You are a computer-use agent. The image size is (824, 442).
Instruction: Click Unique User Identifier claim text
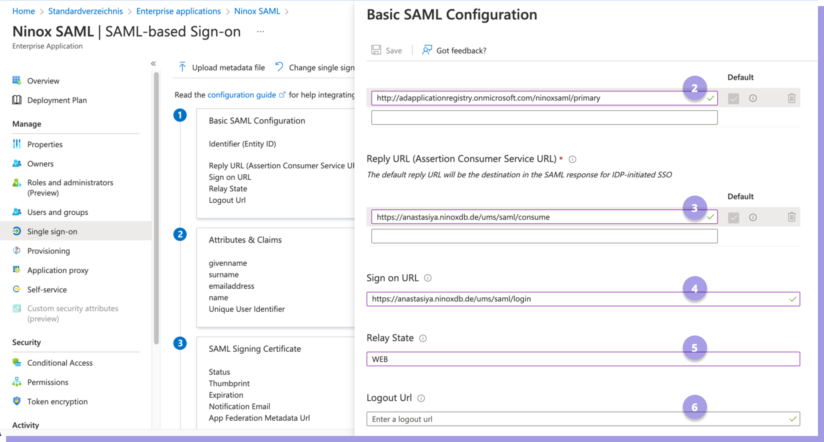click(247, 309)
